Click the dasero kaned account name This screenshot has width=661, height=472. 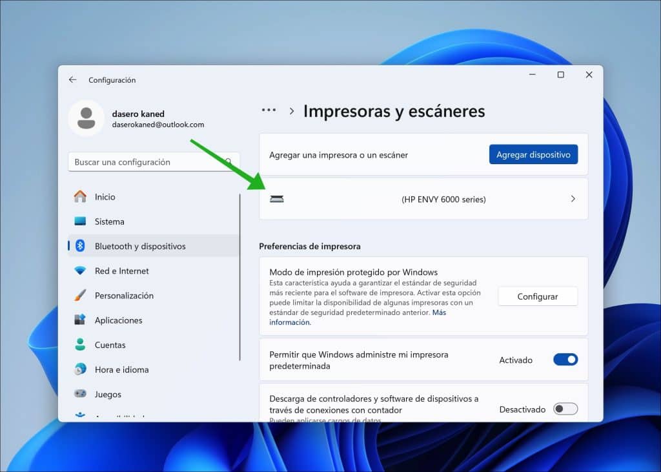[x=138, y=114]
